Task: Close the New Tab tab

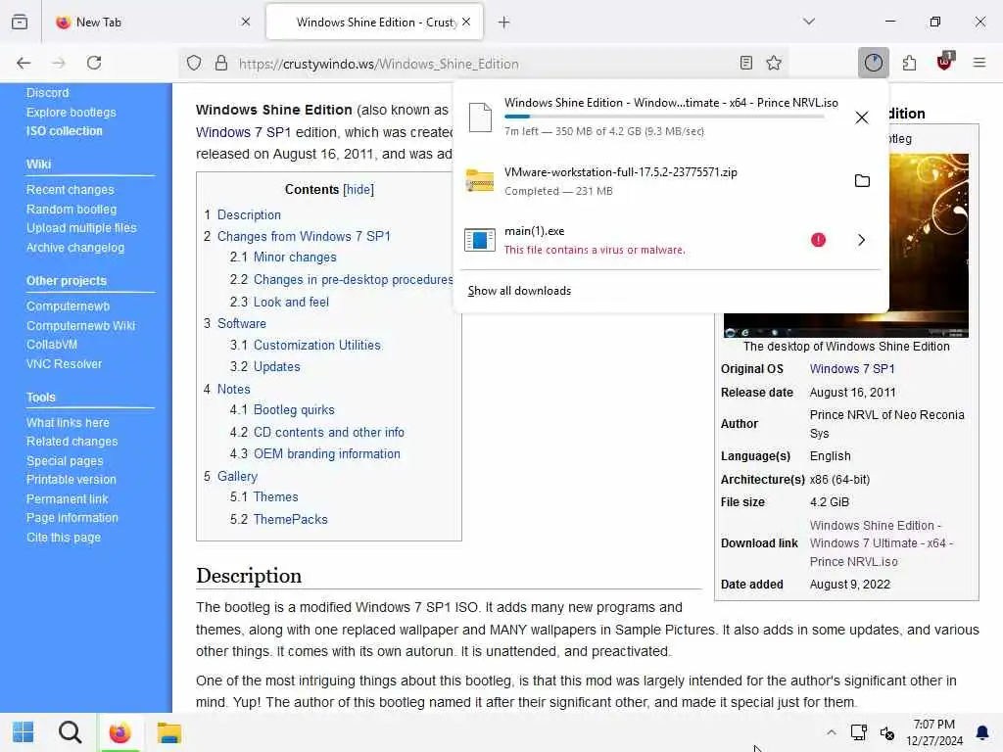Action: (246, 22)
